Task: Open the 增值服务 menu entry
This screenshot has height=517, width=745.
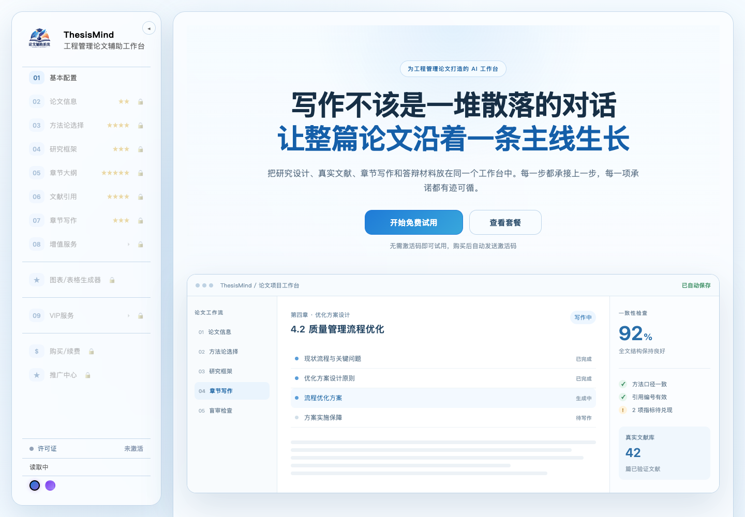Action: coord(86,245)
